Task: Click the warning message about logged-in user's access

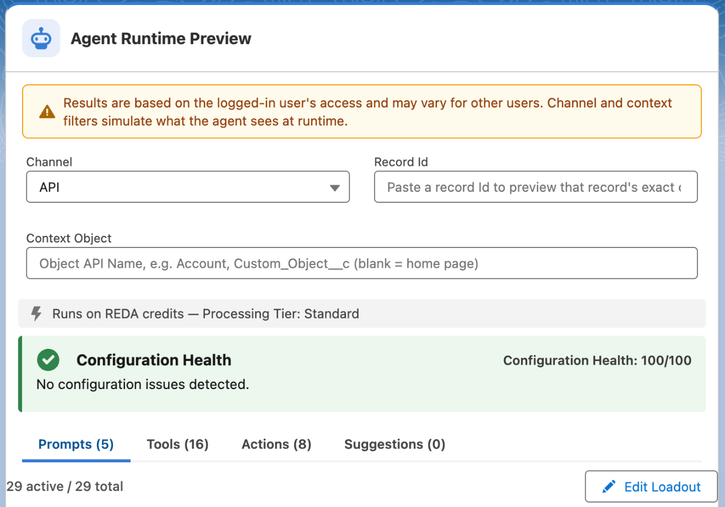Action: 368,112
